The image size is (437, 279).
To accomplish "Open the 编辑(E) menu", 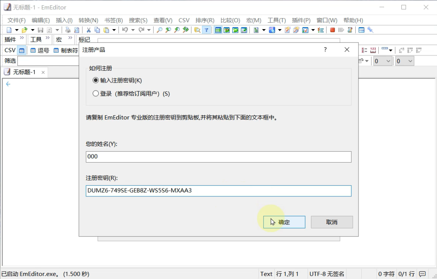I will pyautogui.click(x=41, y=20).
